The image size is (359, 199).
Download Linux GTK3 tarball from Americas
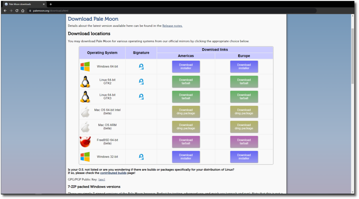pyautogui.click(x=186, y=97)
